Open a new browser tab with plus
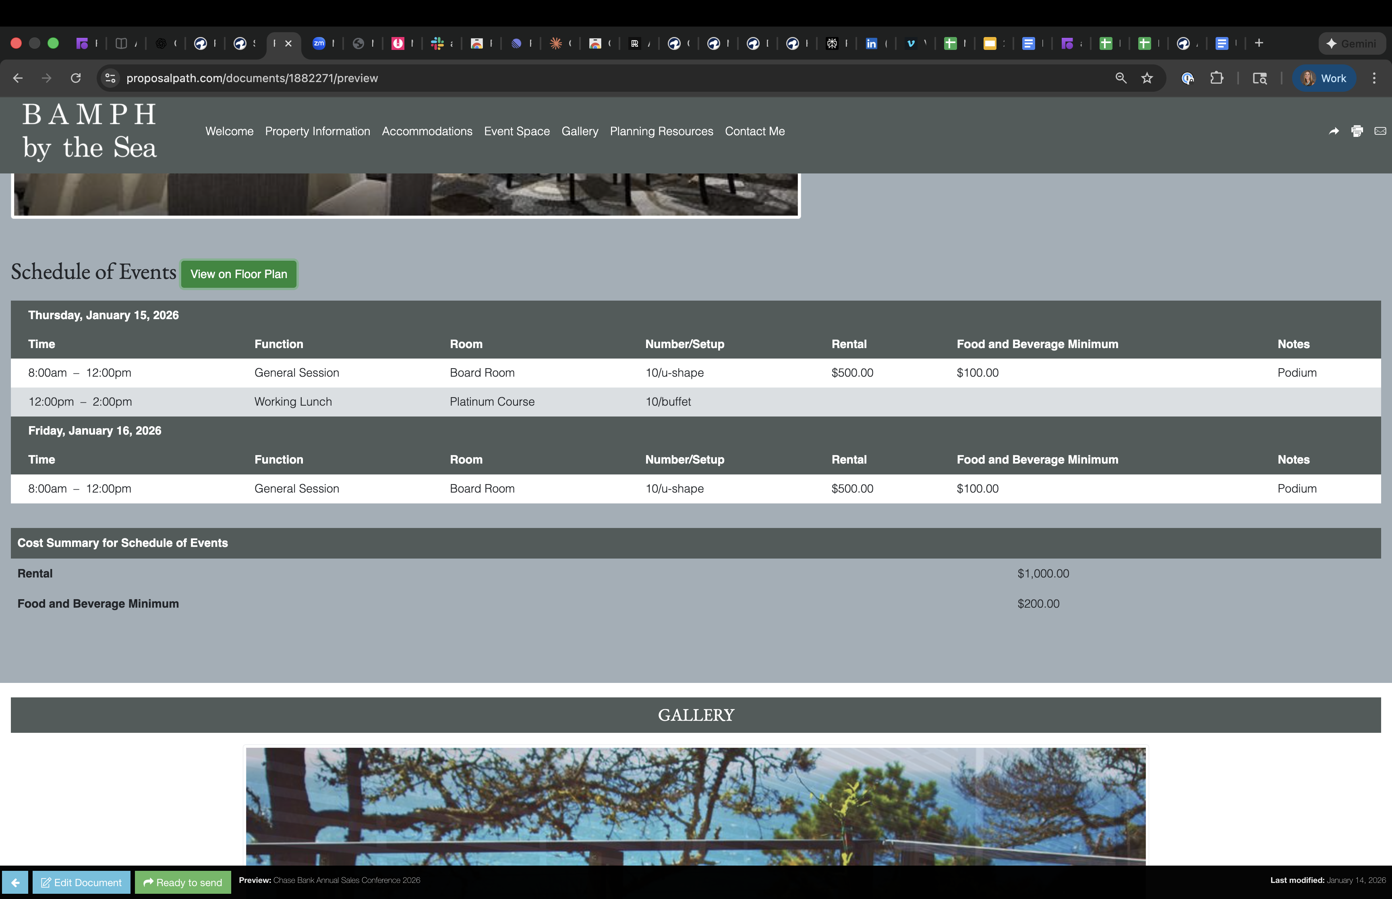This screenshot has height=899, width=1392. pos(1259,43)
